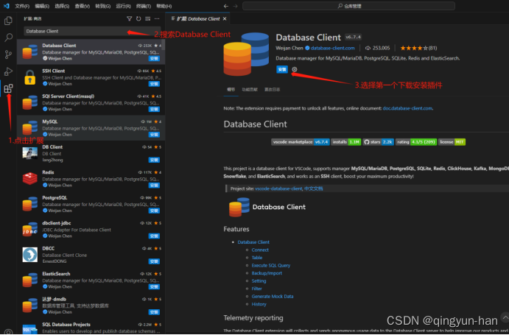Switch to the Changelog (更改日志) tab
The image size is (509, 335).
tap(272, 90)
